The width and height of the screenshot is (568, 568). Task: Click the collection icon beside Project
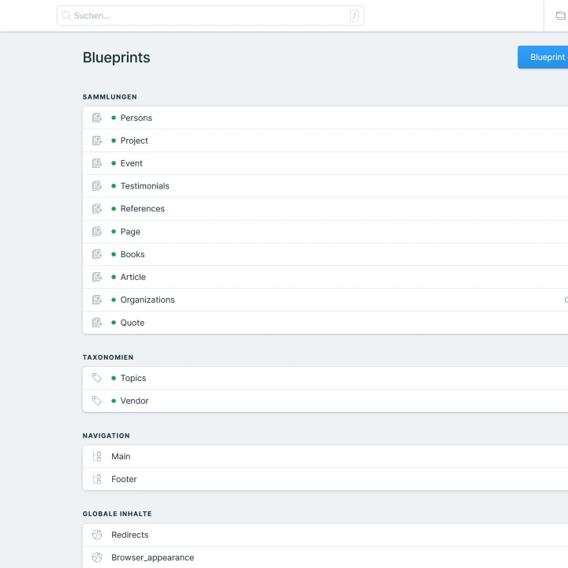tap(97, 140)
